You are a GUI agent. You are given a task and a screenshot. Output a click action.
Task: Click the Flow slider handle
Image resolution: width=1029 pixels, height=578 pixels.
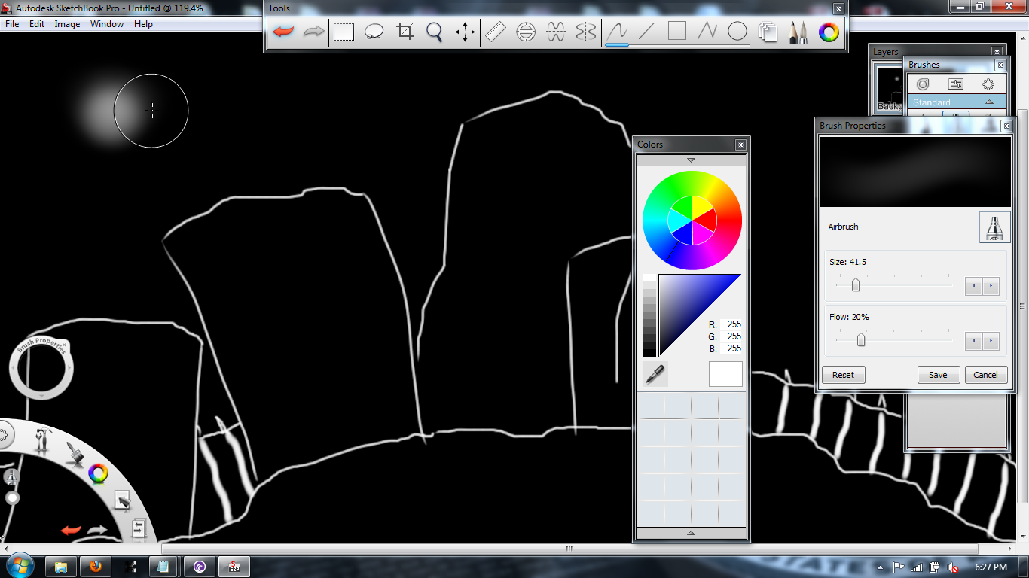[x=860, y=340]
